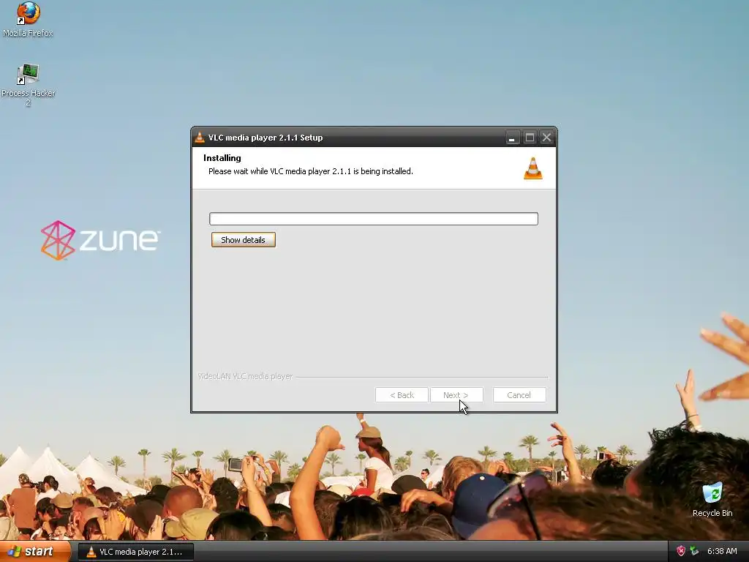Viewport: 749px width, 562px height.
Task: Click the 'Installing' heading text
Action: pos(222,158)
